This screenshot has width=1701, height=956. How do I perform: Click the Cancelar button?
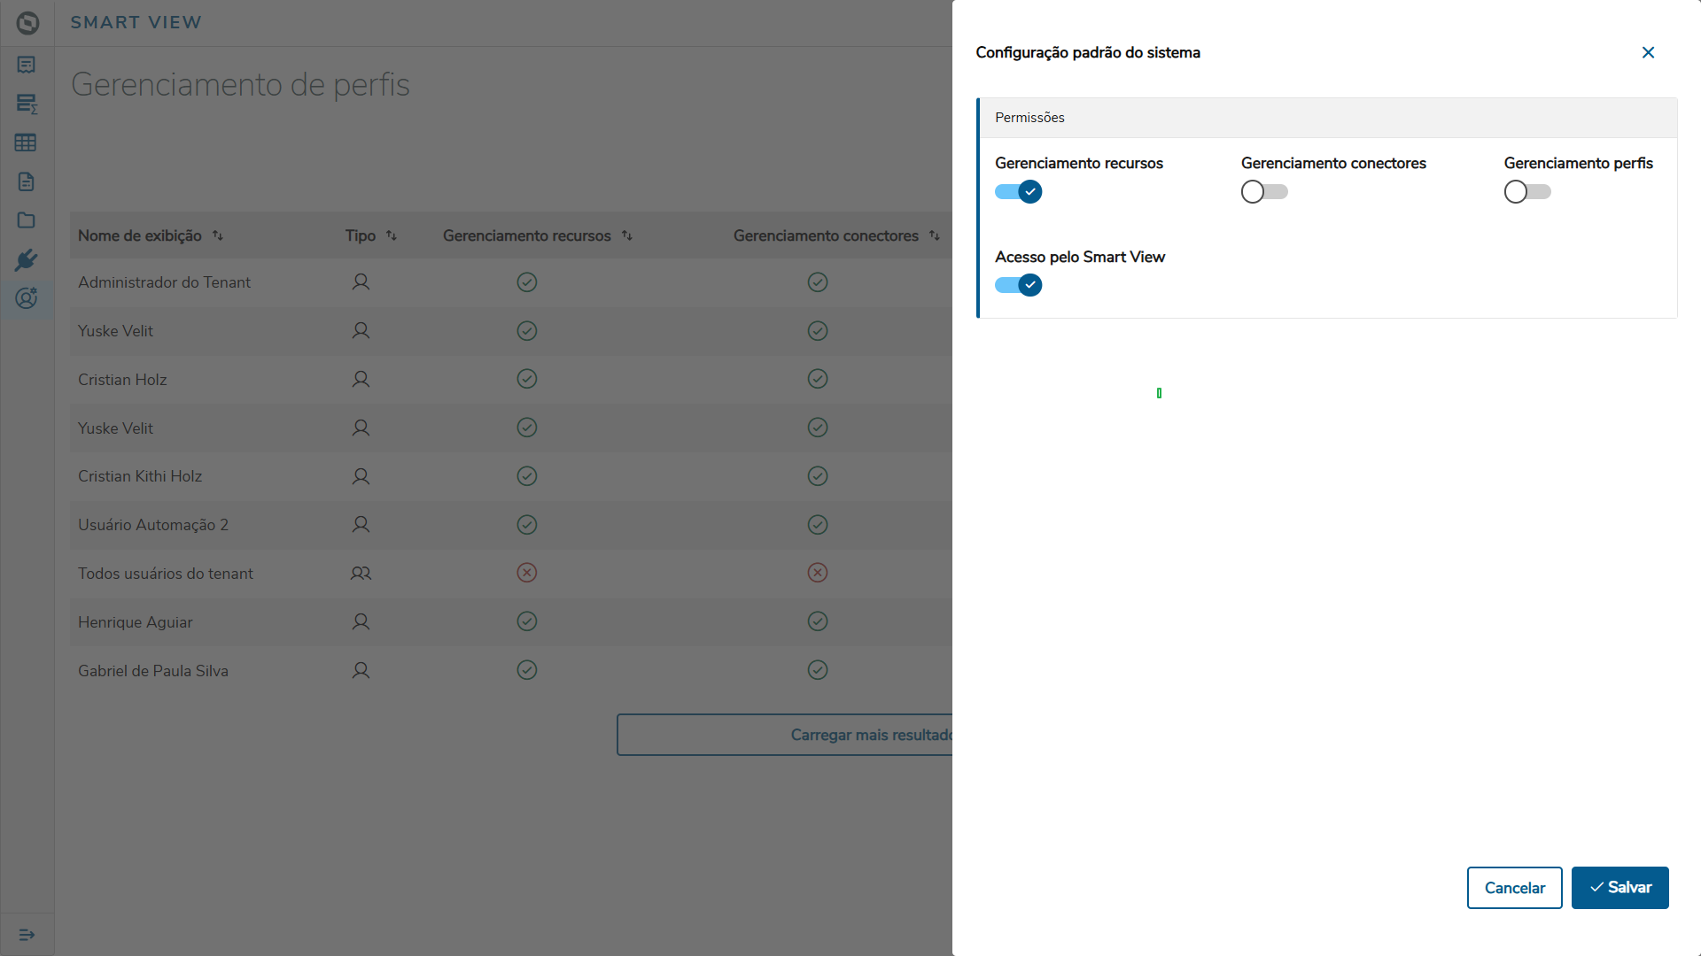click(x=1514, y=888)
